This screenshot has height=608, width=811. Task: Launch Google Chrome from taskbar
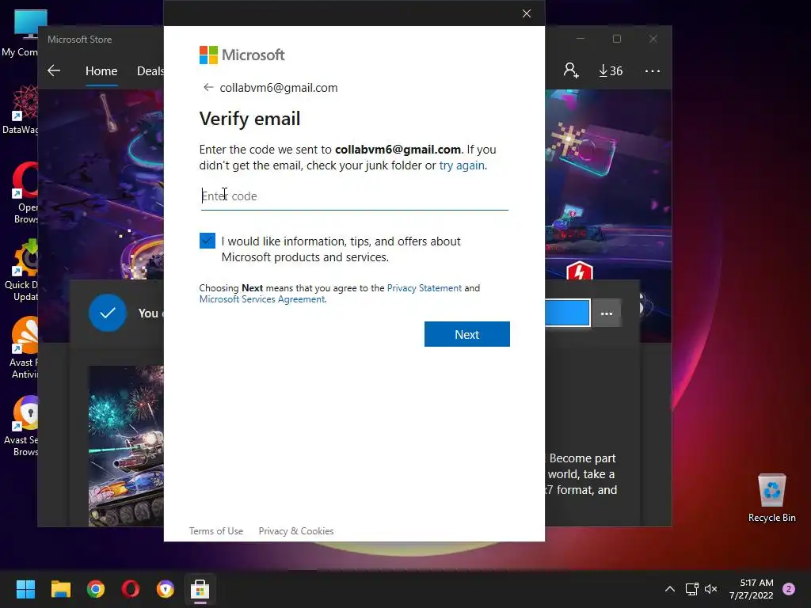(x=96, y=589)
